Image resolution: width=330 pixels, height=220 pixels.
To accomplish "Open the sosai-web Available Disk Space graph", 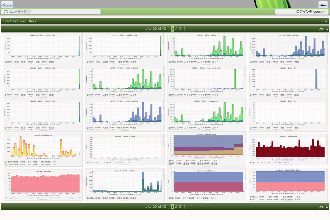I will tap(288, 185).
